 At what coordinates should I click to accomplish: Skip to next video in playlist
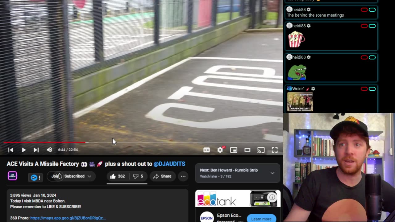coord(36,150)
